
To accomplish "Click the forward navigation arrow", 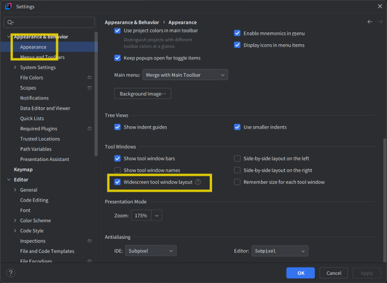I will tap(380, 22).
